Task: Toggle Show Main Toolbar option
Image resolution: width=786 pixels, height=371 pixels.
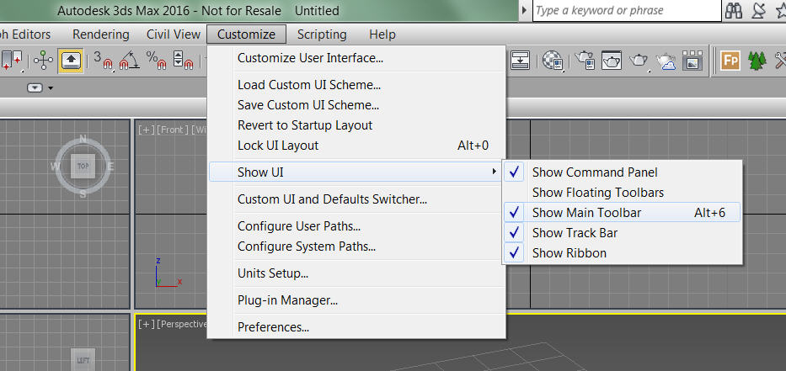Action: tap(586, 213)
